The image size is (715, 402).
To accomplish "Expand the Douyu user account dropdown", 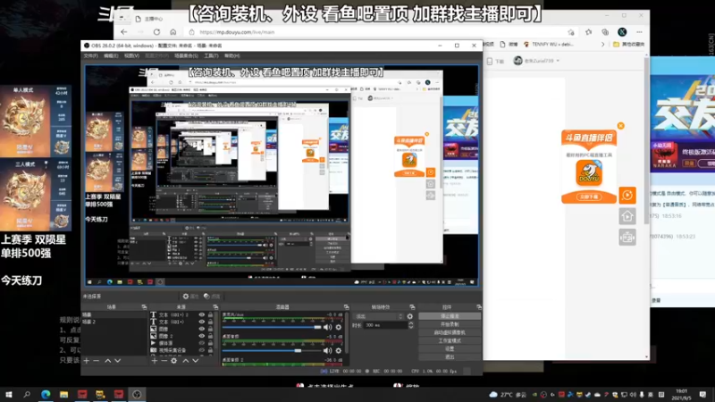I will pos(536,61).
